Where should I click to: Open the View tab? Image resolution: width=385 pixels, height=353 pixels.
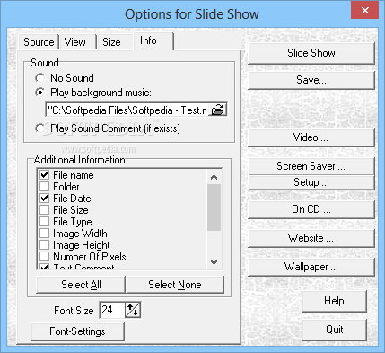tap(75, 42)
